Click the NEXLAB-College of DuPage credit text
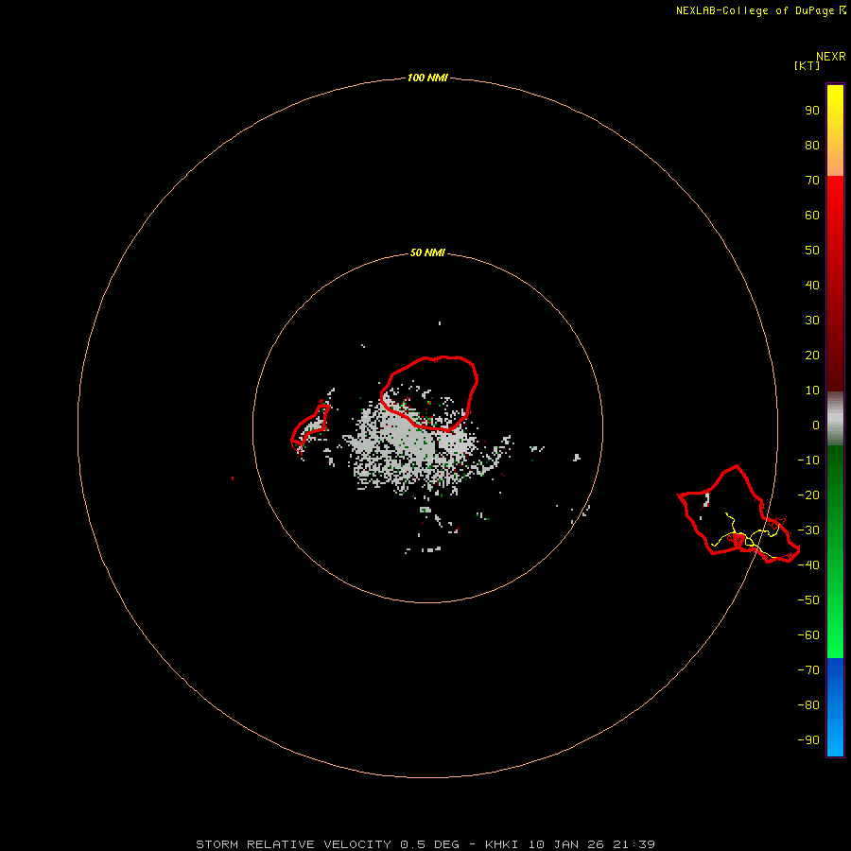Screen dimensions: 851x851 [755, 10]
